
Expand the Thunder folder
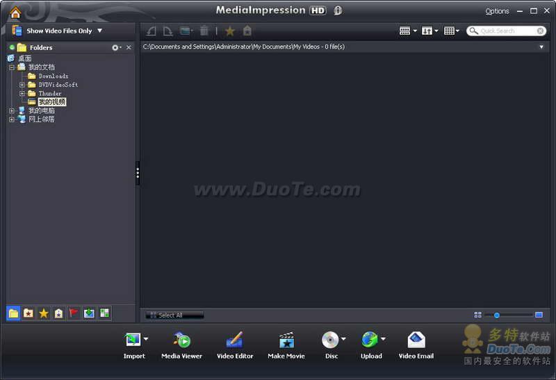[x=22, y=94]
